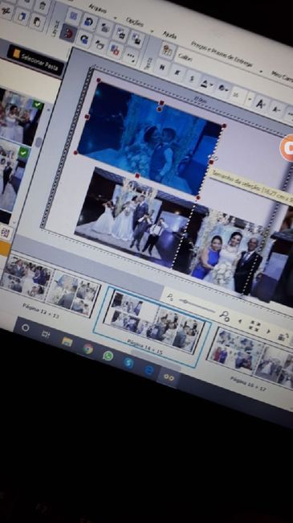Open the Opções menu

pyautogui.click(x=135, y=22)
